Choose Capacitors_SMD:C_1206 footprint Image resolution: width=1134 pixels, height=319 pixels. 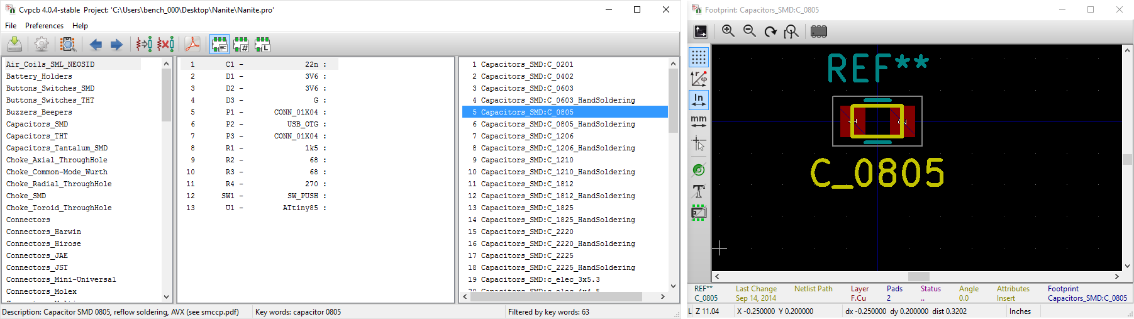(527, 136)
